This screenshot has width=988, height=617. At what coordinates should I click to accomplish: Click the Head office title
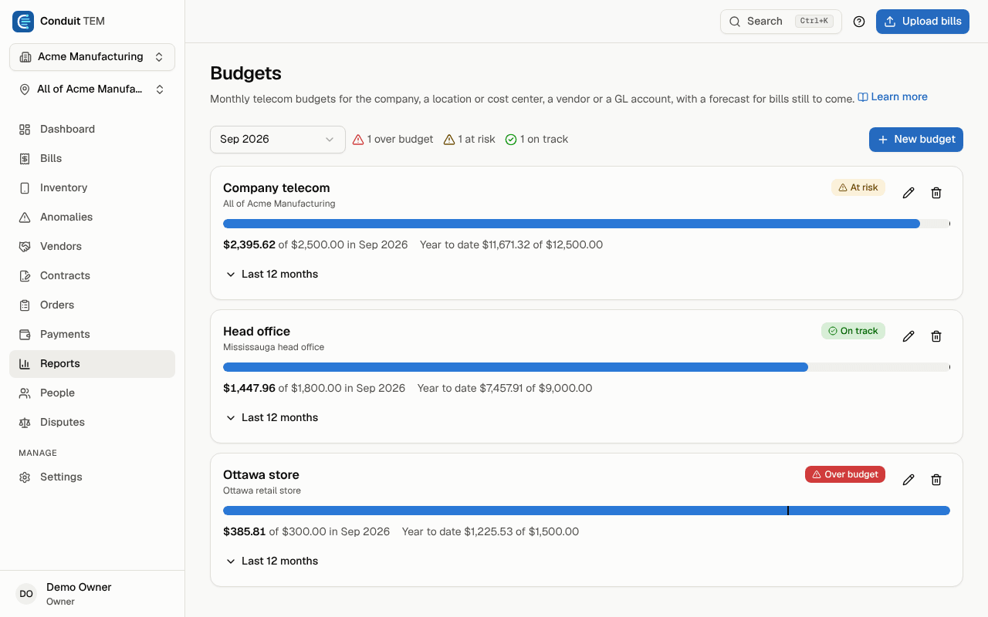pyautogui.click(x=256, y=332)
